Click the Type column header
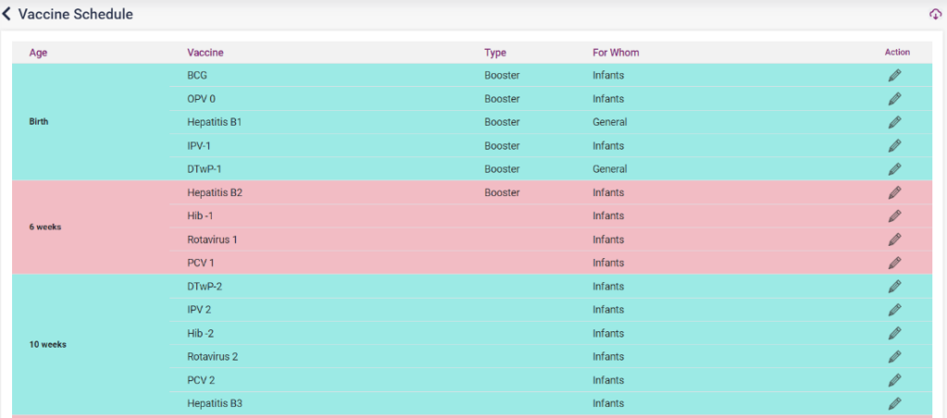Image resolution: width=947 pixels, height=418 pixels. 495,53
